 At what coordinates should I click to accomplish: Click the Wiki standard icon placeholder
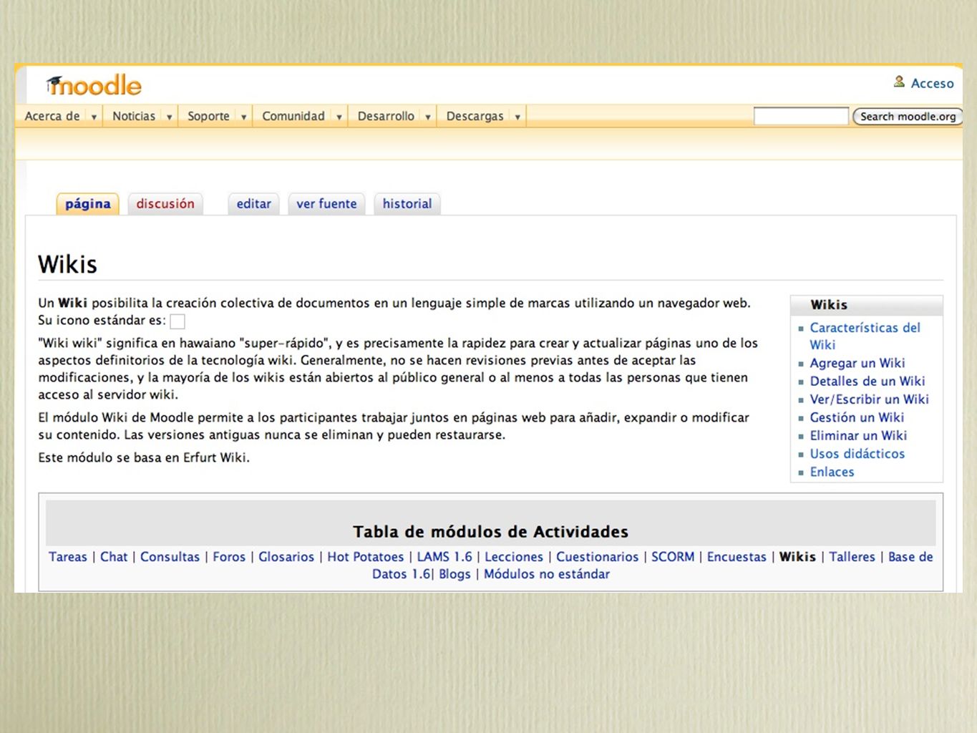178,321
